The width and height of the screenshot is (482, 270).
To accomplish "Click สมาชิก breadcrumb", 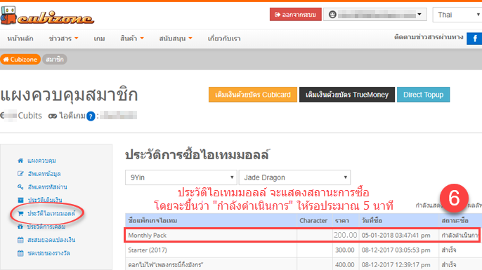I will point(55,59).
